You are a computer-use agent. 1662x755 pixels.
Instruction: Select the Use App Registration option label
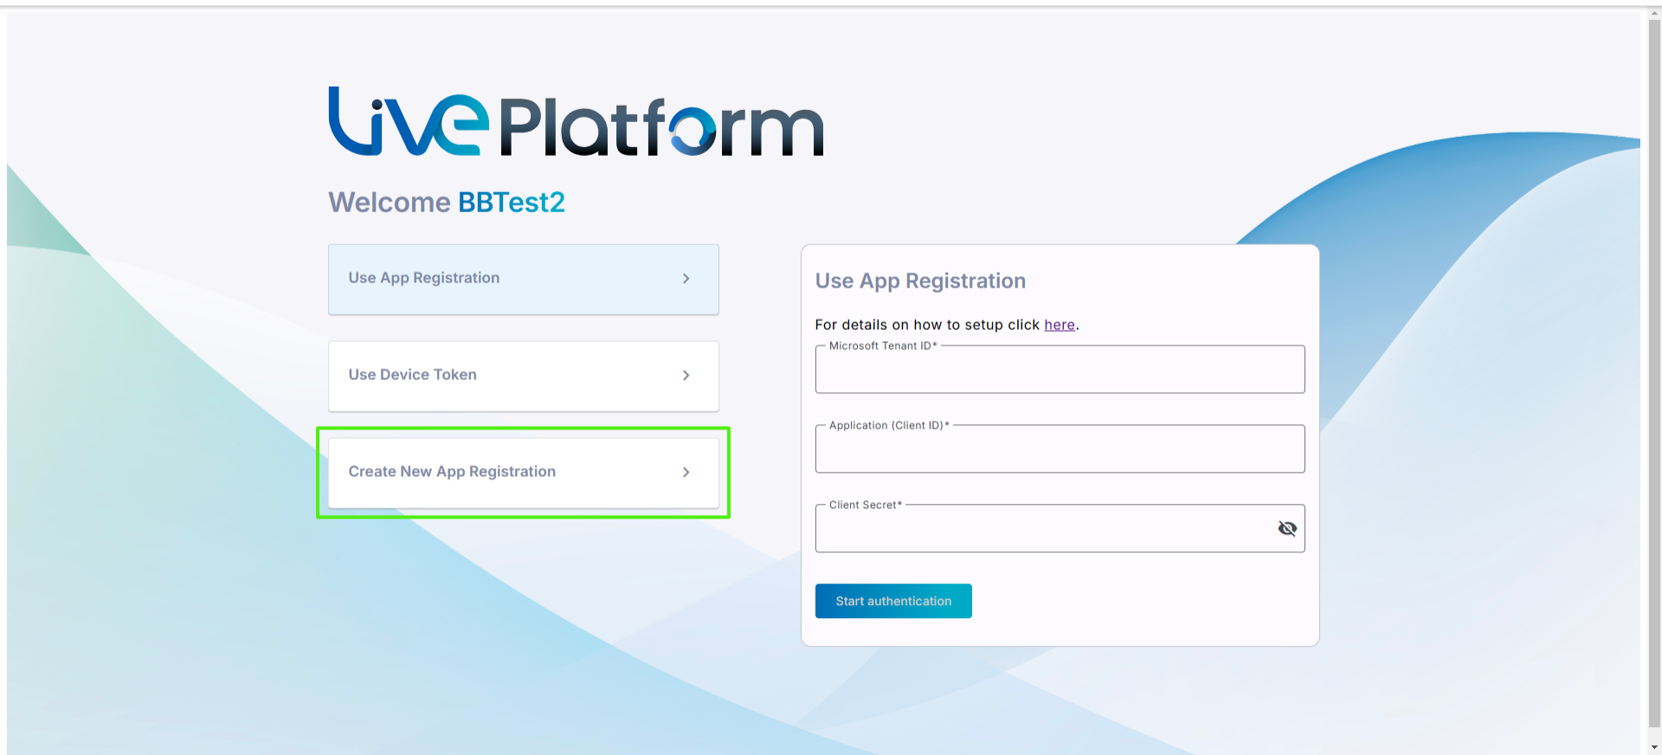pos(423,278)
